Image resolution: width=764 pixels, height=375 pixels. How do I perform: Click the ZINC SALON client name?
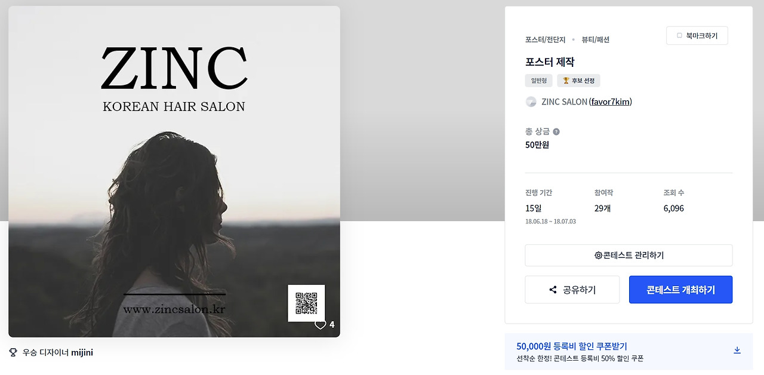coord(564,102)
